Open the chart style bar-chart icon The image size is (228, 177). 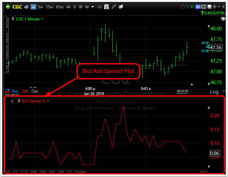100,7
